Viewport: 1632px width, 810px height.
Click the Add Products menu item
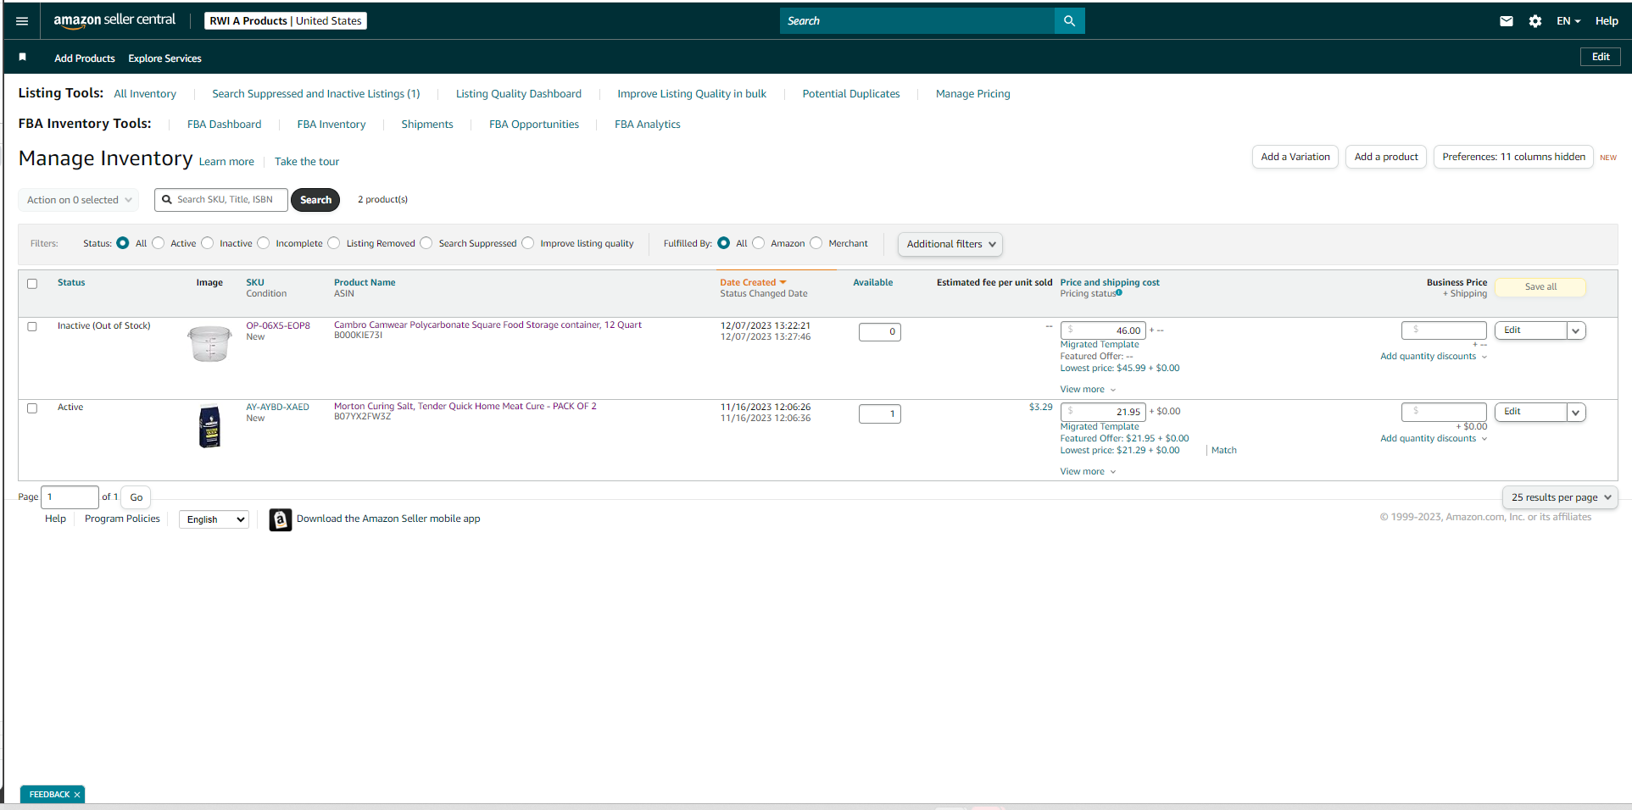(x=85, y=58)
